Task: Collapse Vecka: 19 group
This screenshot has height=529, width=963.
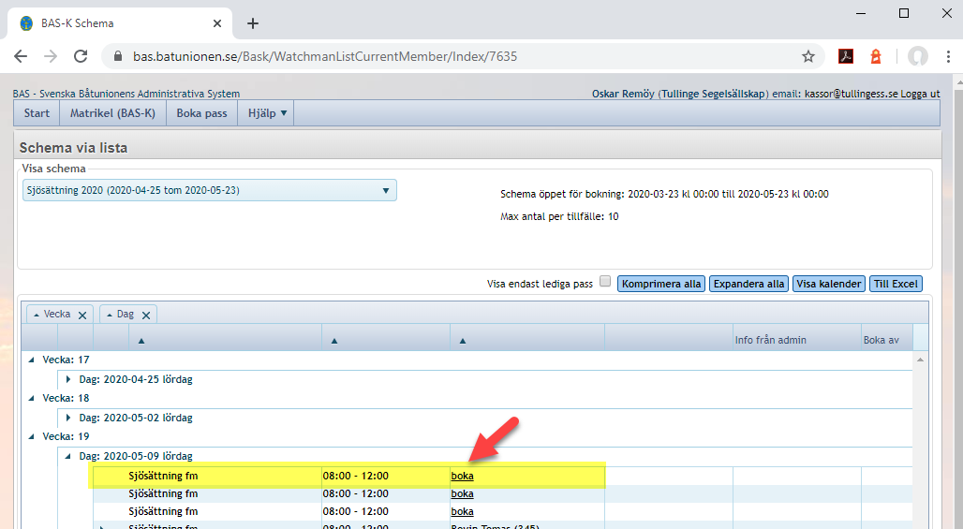Action: 31,437
